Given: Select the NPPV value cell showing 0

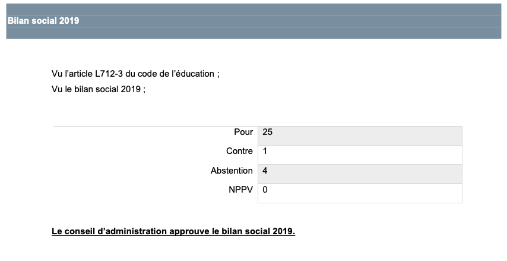Looking at the screenshot, I should coord(360,193).
